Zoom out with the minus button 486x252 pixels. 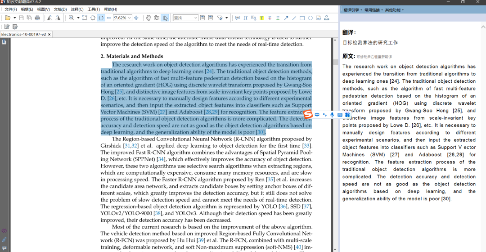(x=109, y=18)
